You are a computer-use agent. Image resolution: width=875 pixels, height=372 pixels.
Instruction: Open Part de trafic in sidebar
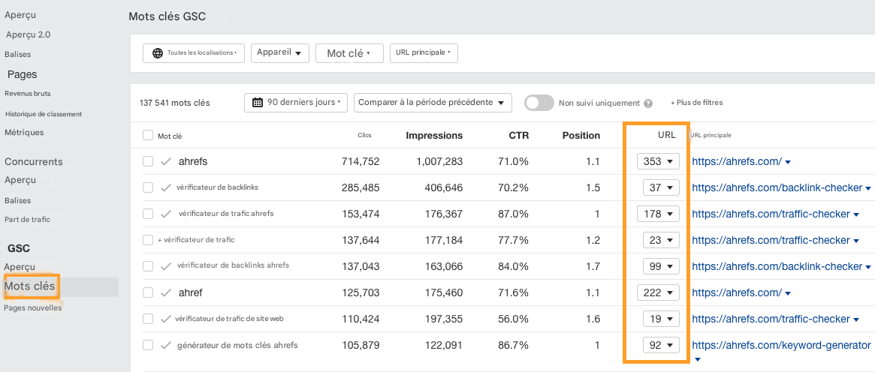pos(27,220)
